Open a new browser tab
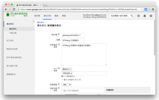 [45, 5]
